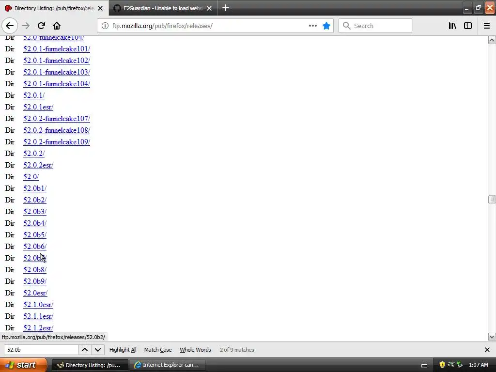This screenshot has height=372, width=496.
Task: Toggle the bookmark star for this page
Action: pos(326,26)
